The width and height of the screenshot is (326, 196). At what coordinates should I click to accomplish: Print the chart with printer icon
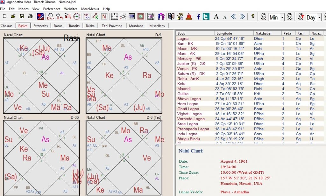[30, 16]
